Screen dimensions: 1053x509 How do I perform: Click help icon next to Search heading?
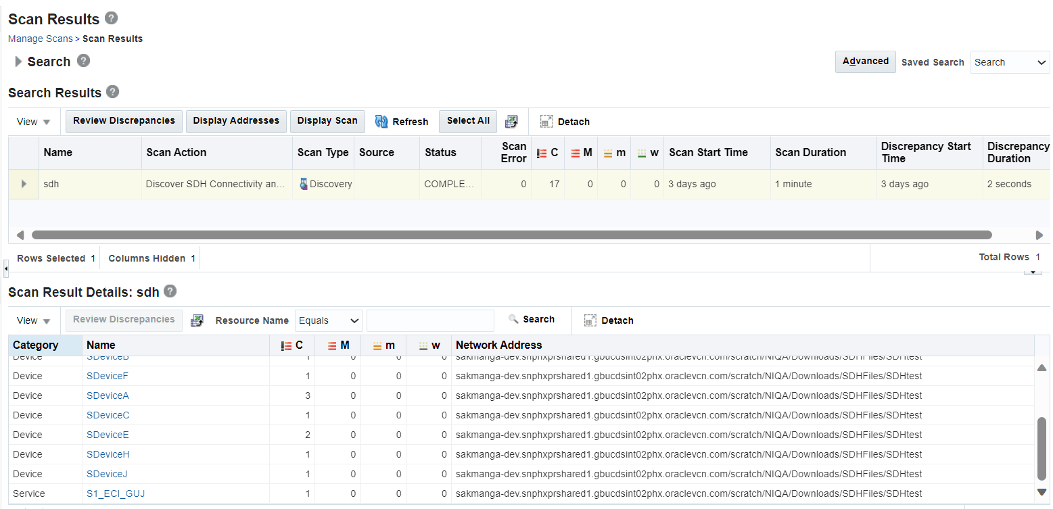(x=83, y=61)
